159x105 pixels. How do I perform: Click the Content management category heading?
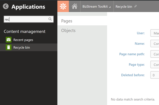25,31
